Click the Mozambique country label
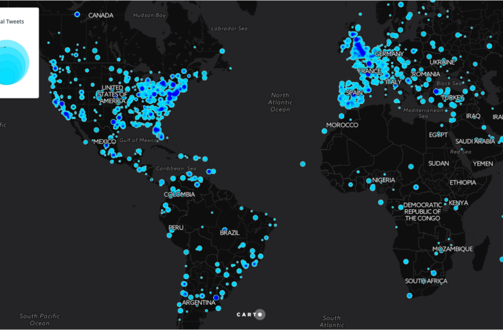 453,249
